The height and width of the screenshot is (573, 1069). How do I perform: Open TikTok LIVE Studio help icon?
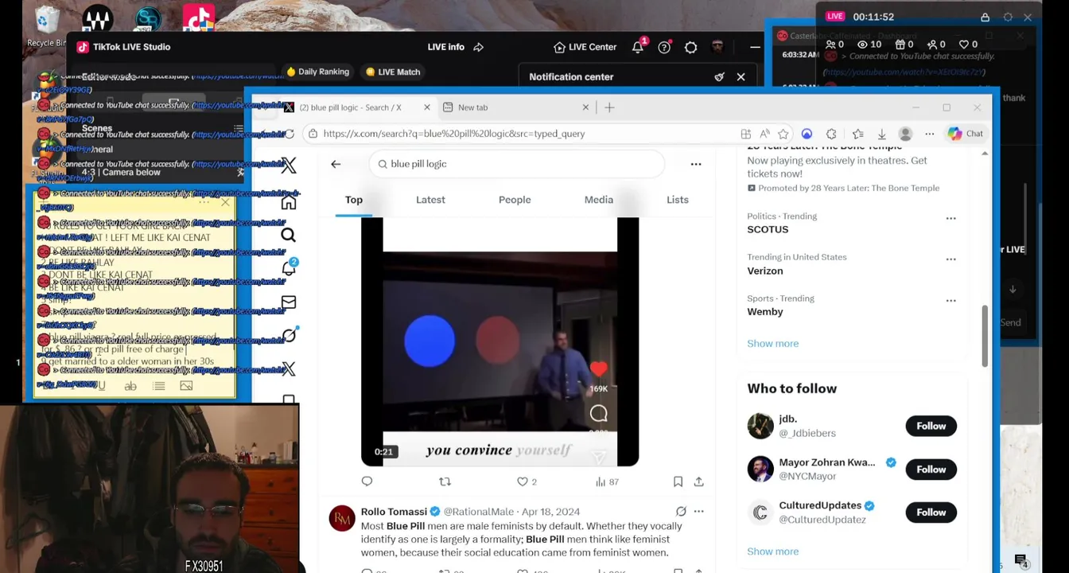tap(664, 47)
